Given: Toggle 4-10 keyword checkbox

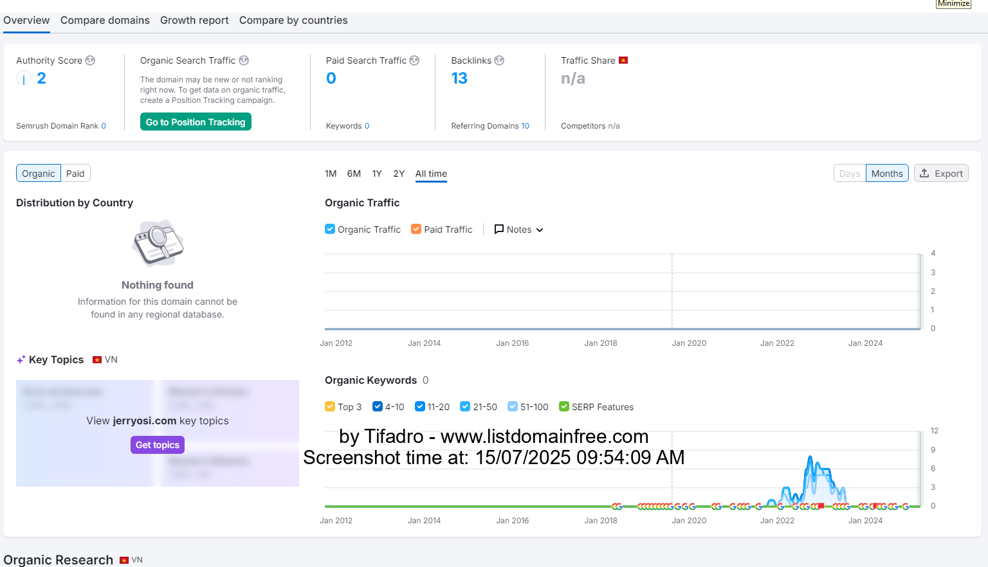Looking at the screenshot, I should click(x=378, y=406).
